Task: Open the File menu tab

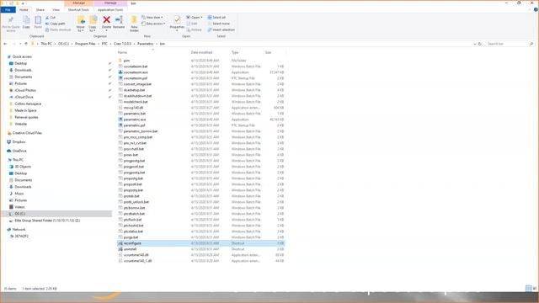Action: tap(8, 9)
